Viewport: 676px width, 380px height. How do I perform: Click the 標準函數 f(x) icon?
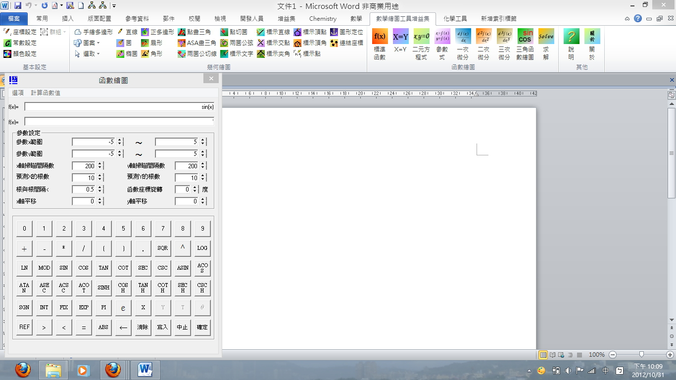click(380, 37)
